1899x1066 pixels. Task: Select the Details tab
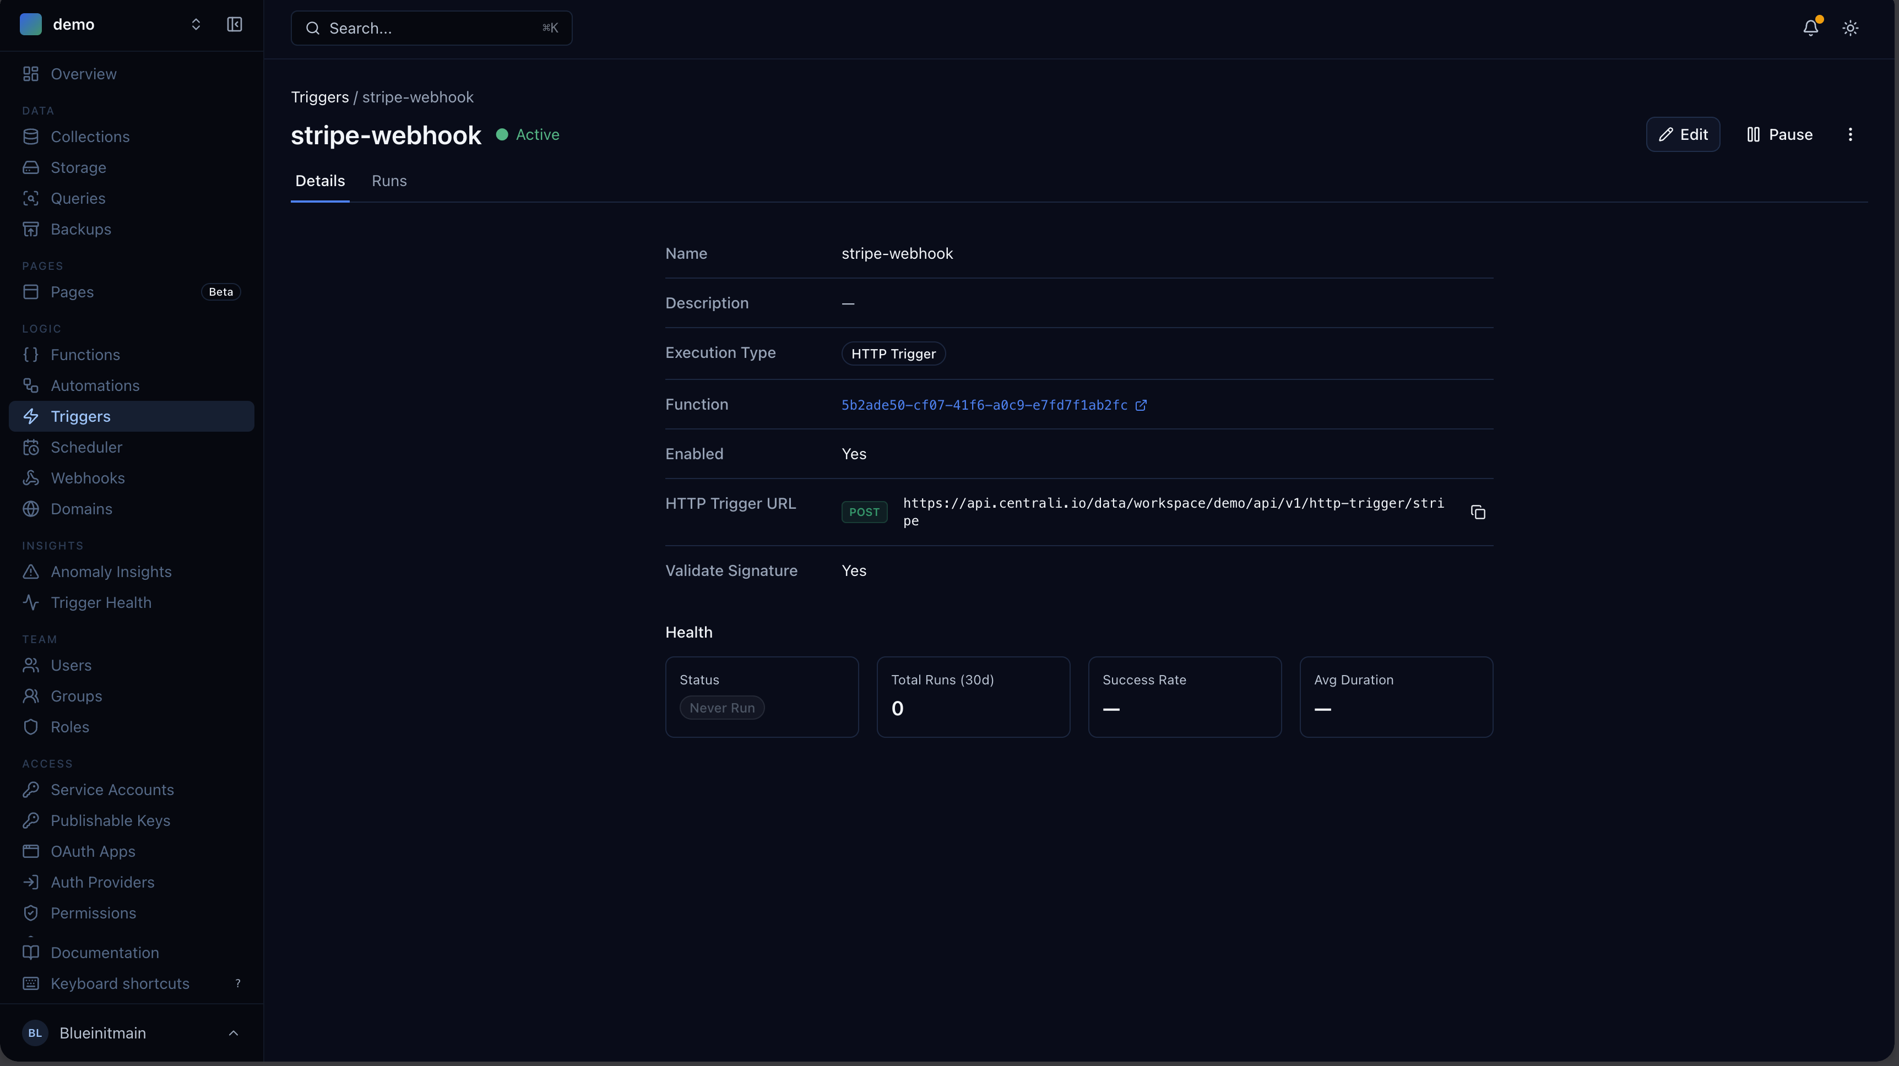click(x=319, y=181)
